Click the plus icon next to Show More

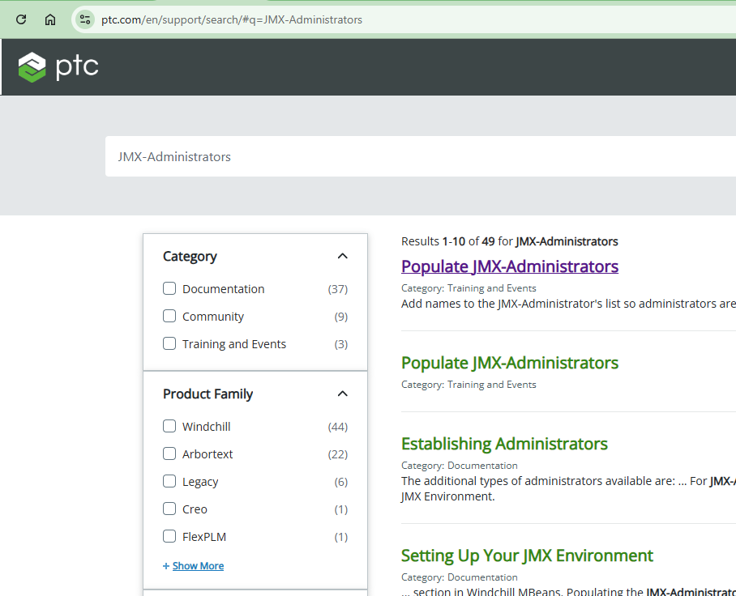coord(166,566)
